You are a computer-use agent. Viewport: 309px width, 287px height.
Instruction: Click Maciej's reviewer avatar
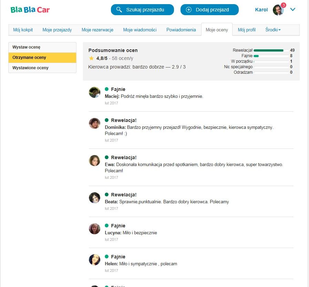point(95,92)
